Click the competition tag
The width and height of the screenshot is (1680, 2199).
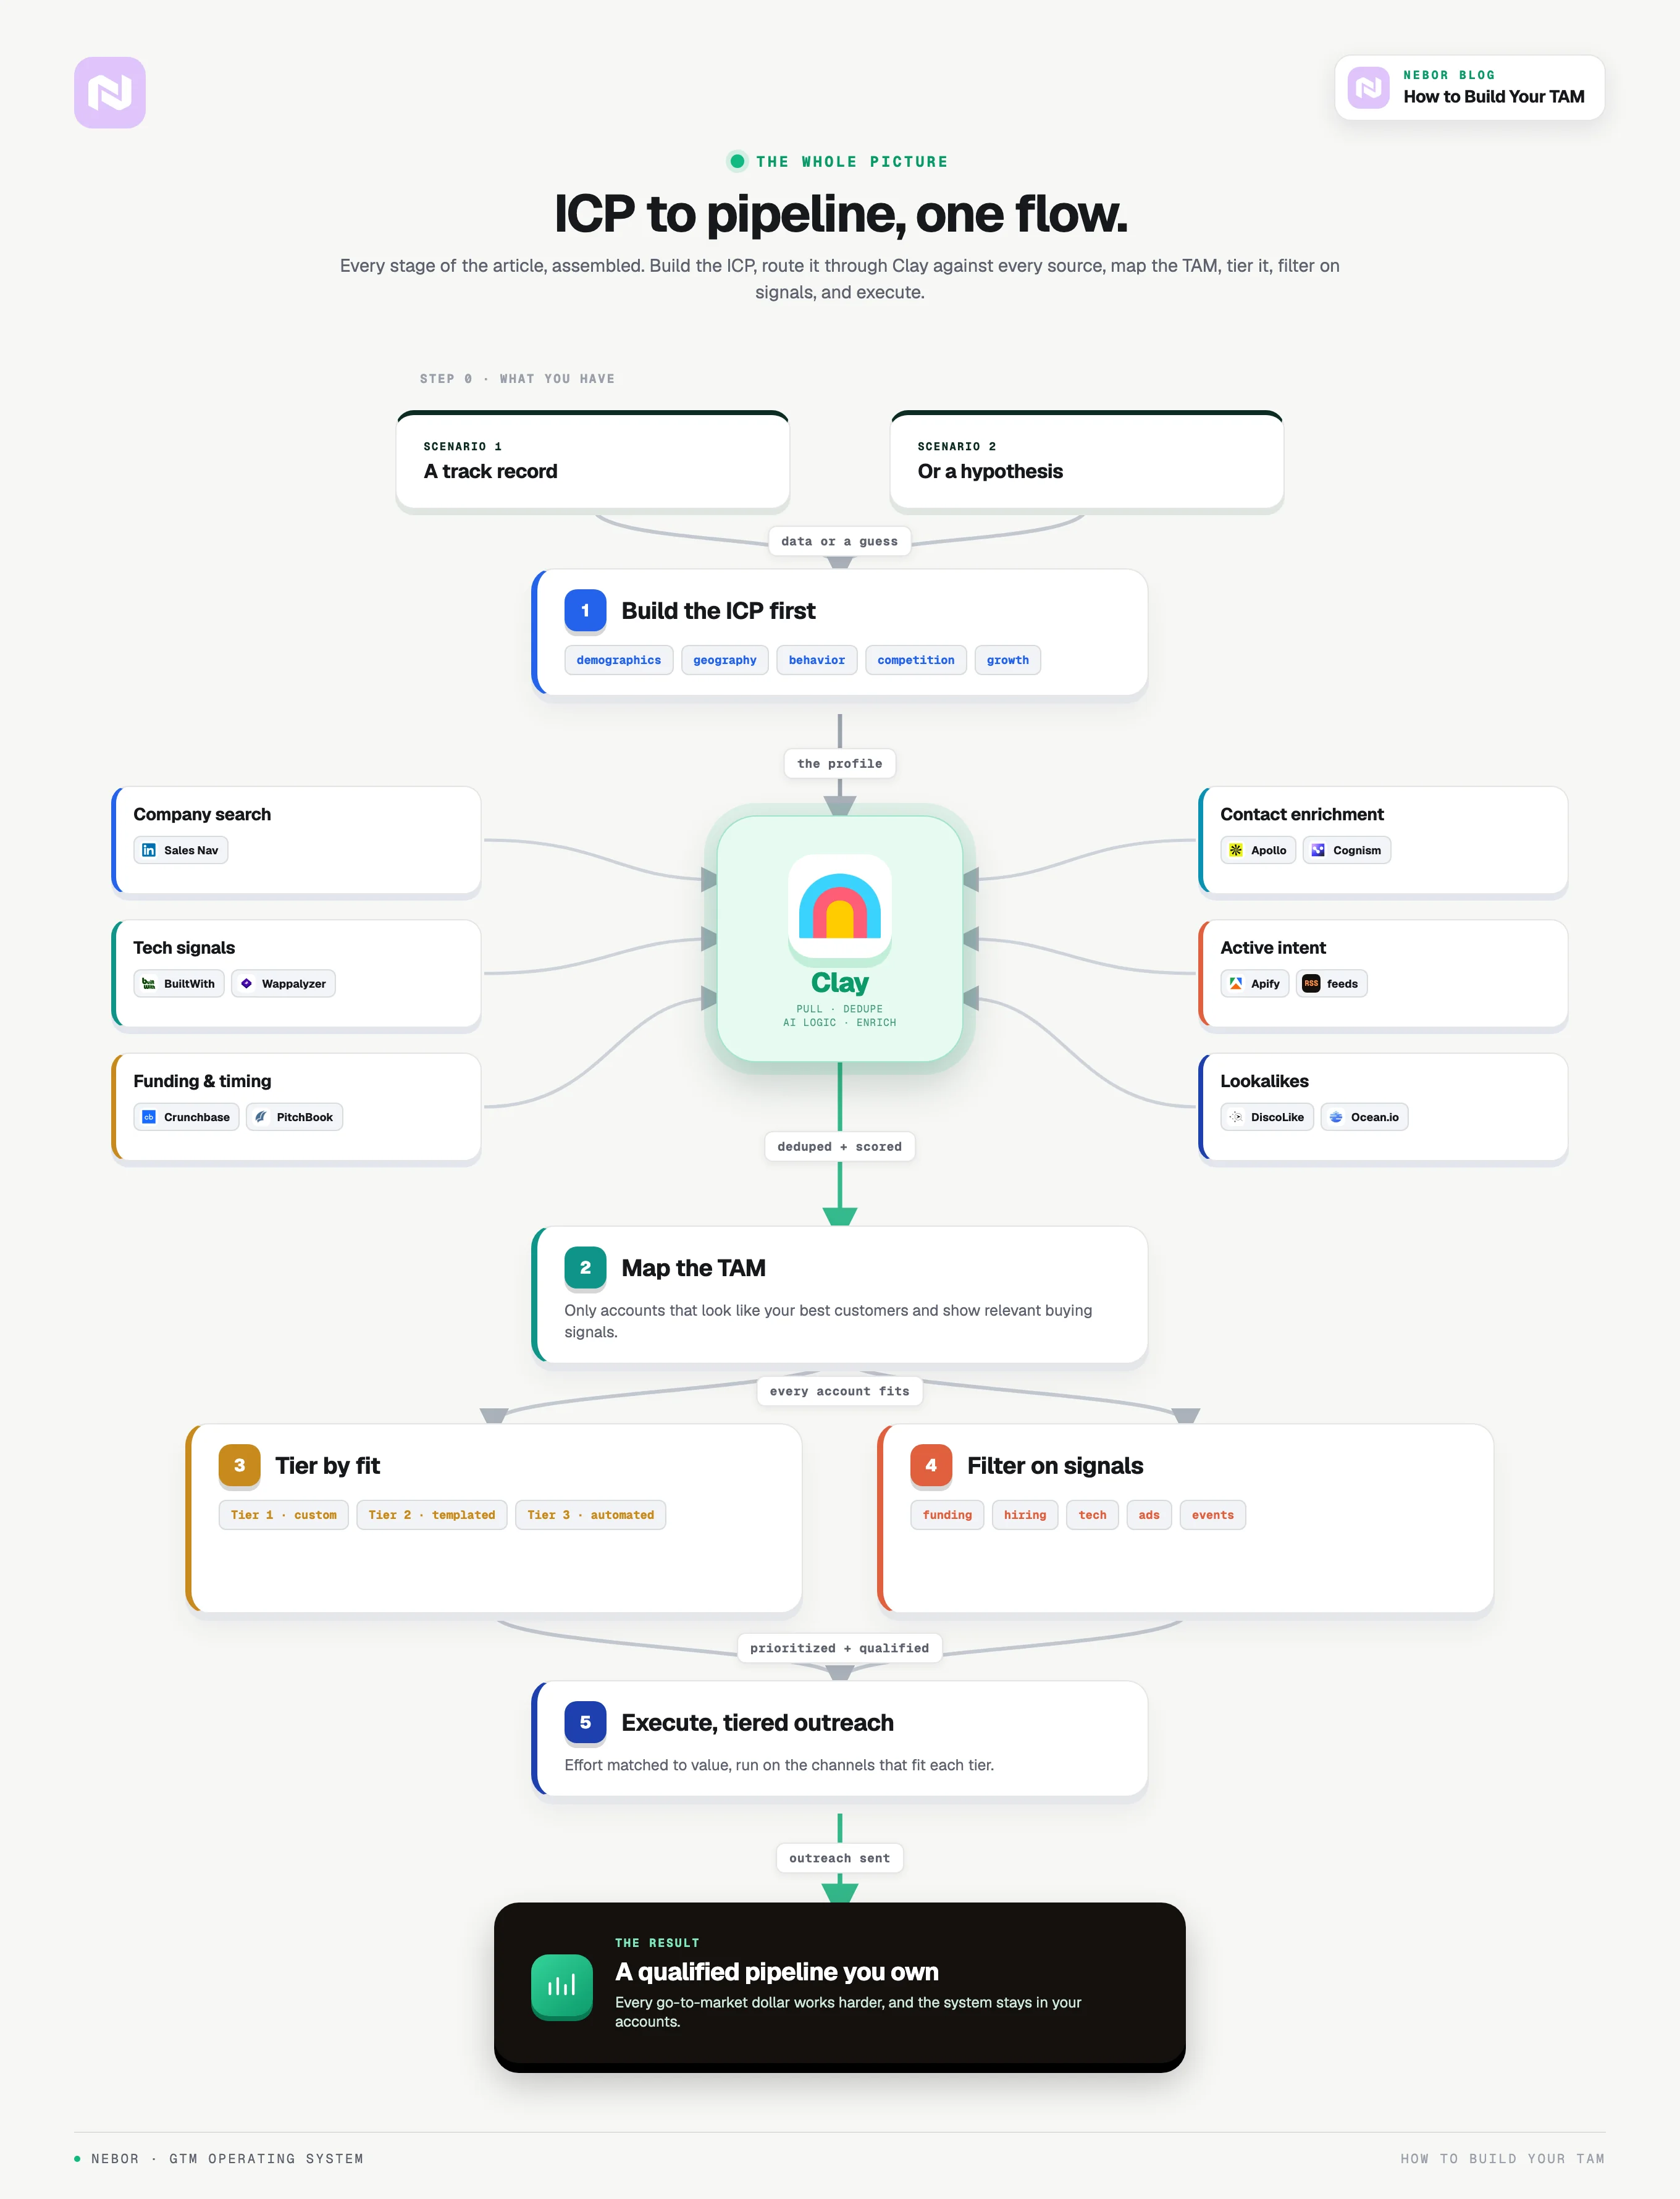(x=916, y=660)
